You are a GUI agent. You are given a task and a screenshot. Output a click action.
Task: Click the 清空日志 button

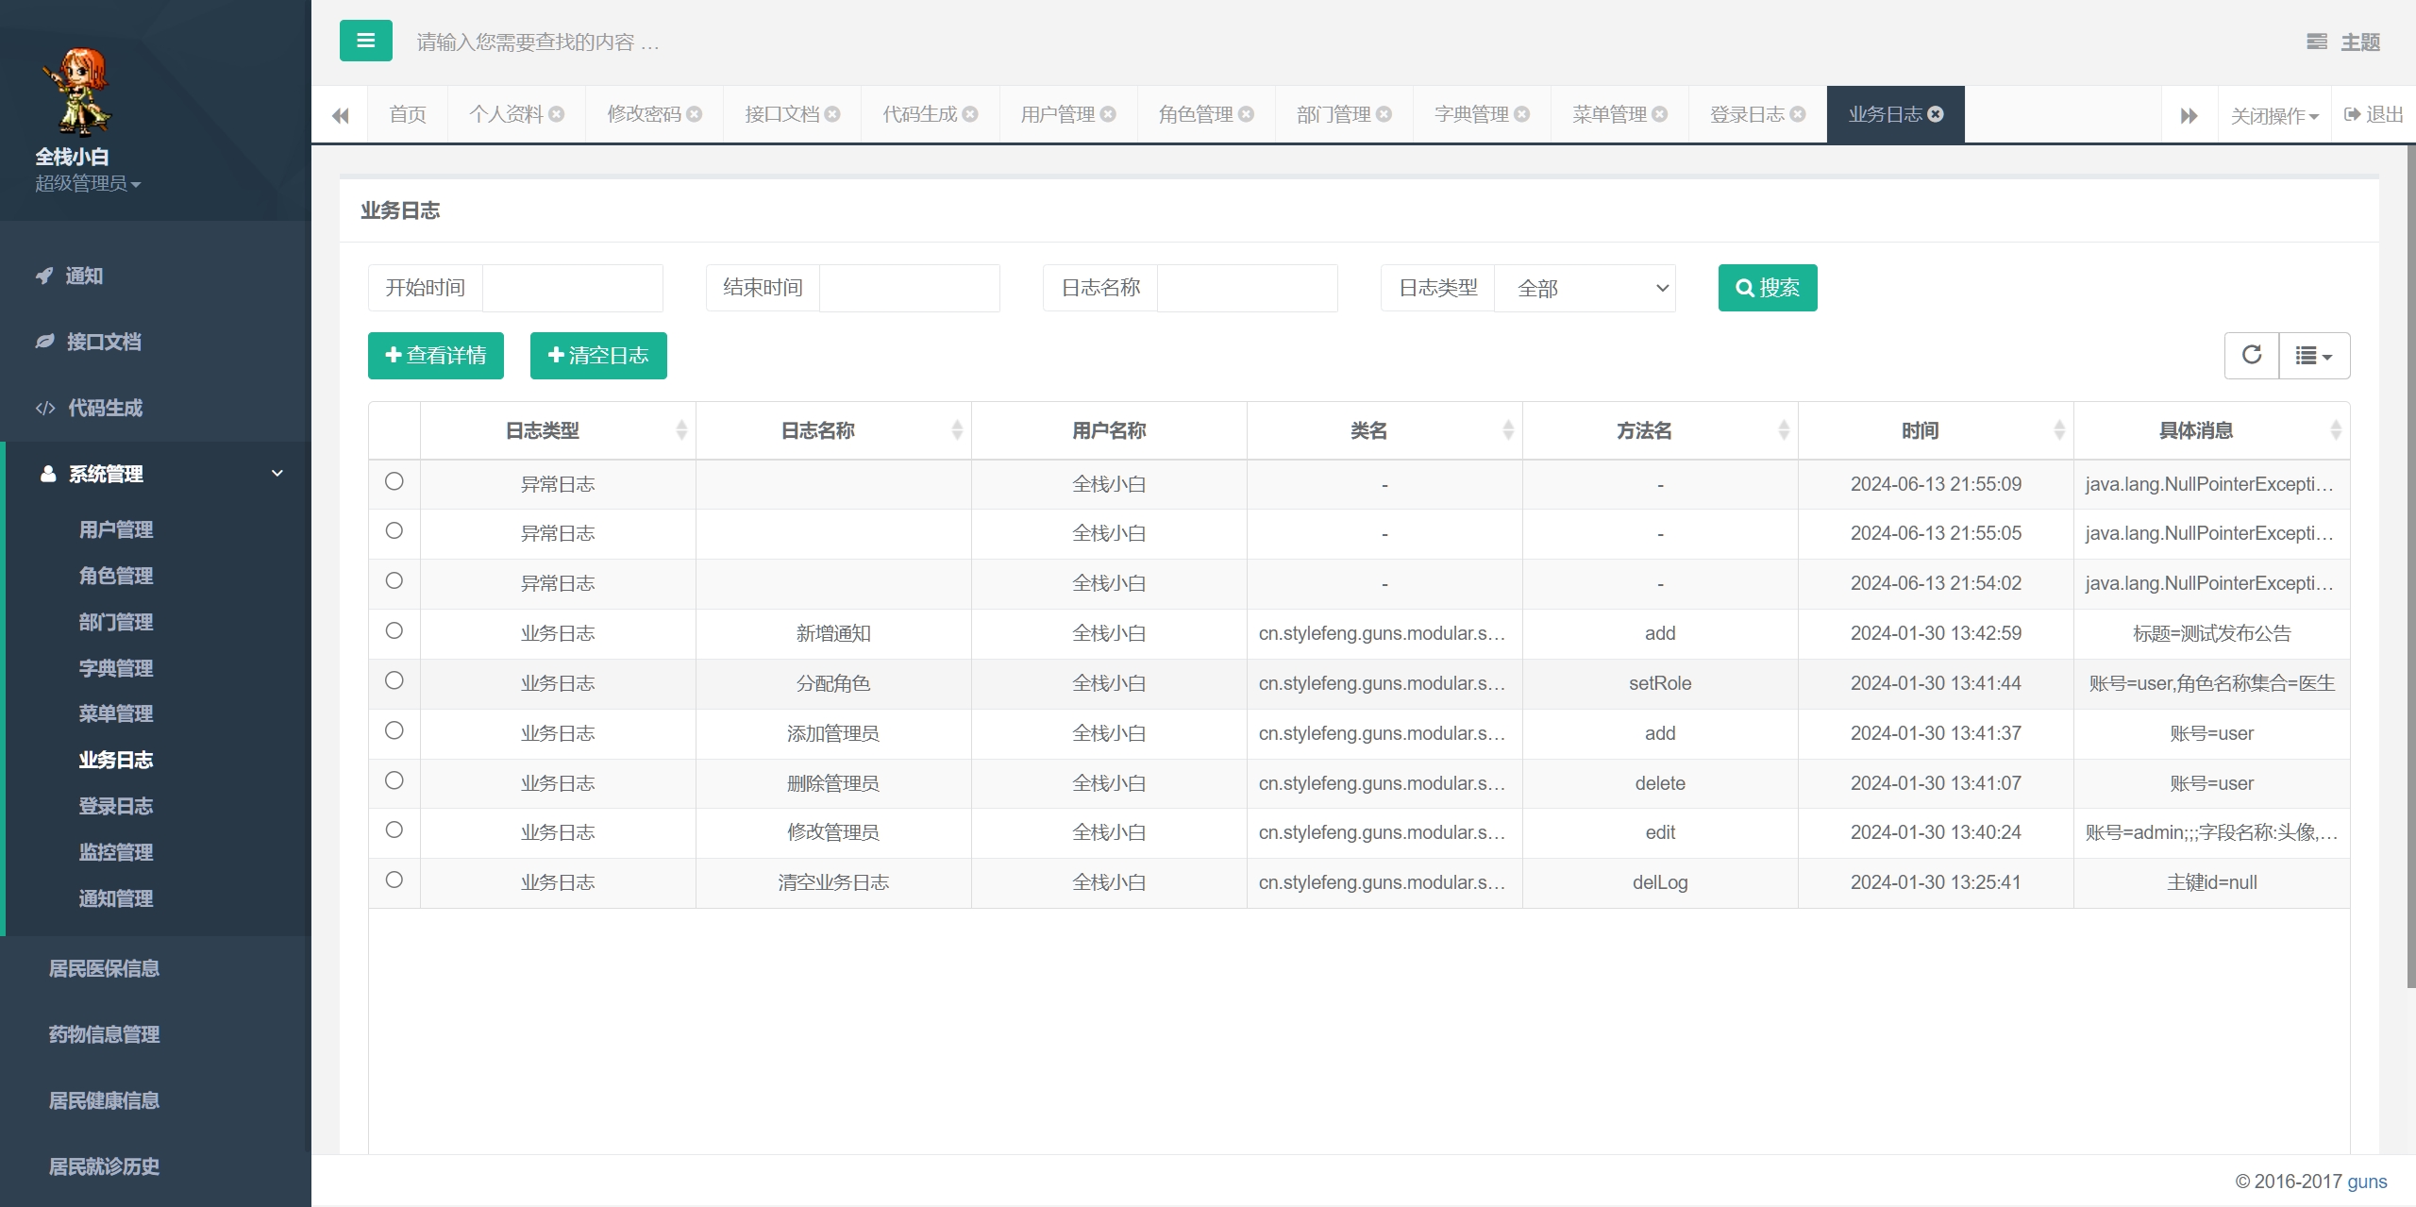coord(598,355)
